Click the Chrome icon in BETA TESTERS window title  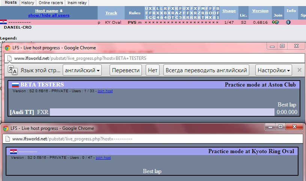[8, 48]
